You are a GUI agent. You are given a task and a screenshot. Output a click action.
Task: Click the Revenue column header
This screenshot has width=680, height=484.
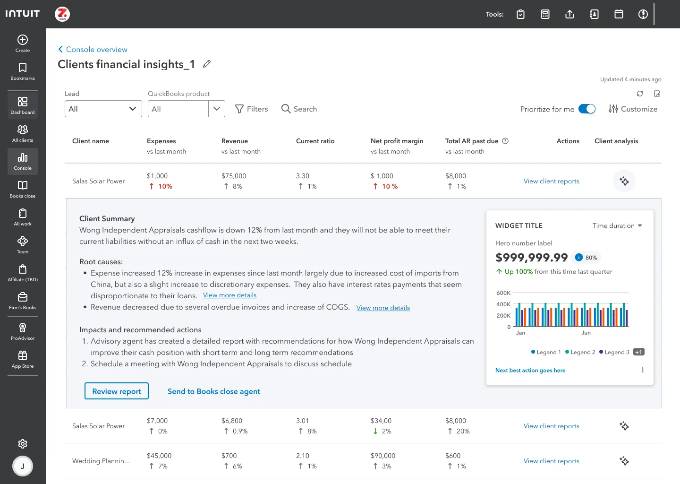pos(234,141)
